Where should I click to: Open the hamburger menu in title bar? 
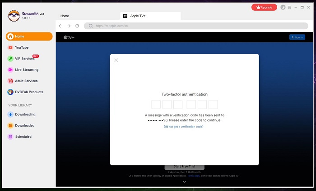click(289, 7)
